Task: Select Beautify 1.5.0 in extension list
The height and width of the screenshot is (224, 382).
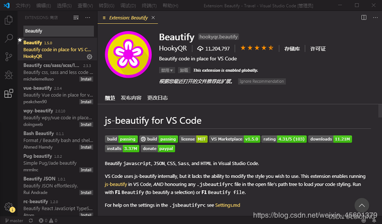Action: (58, 49)
